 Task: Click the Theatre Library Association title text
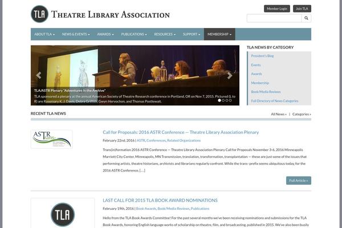click(111, 15)
